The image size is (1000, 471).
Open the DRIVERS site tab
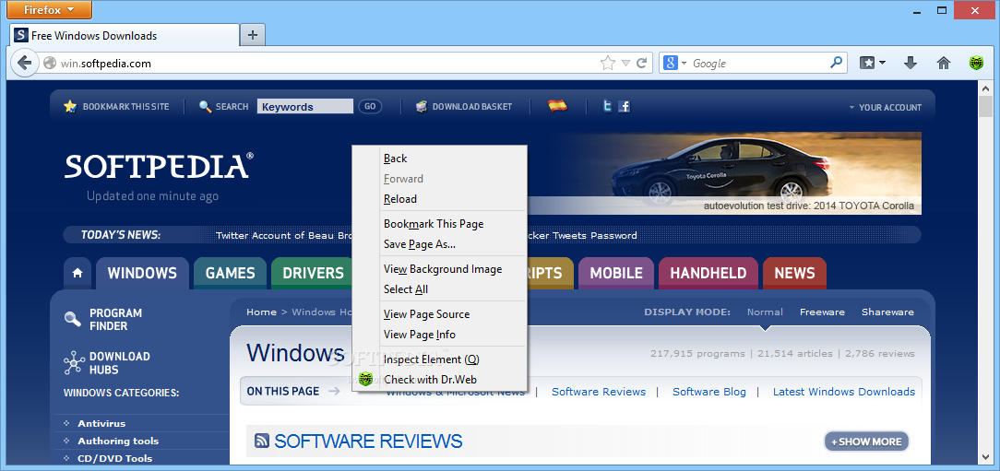coord(312,273)
